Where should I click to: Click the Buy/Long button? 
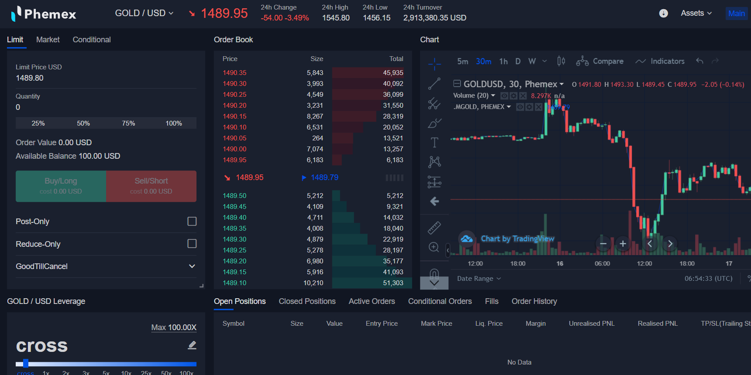tap(61, 186)
